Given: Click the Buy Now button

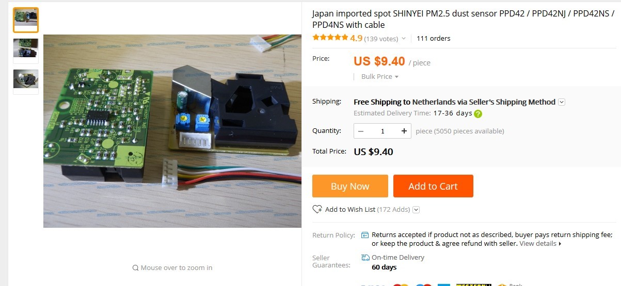Looking at the screenshot, I should (350, 186).
